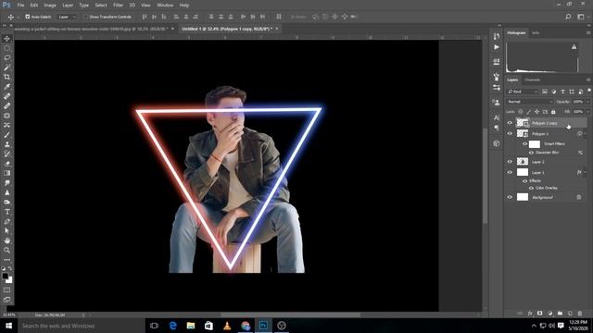Viewport: 593px width, 333px height.
Task: Select the Magic Wand tool
Action: (6, 68)
